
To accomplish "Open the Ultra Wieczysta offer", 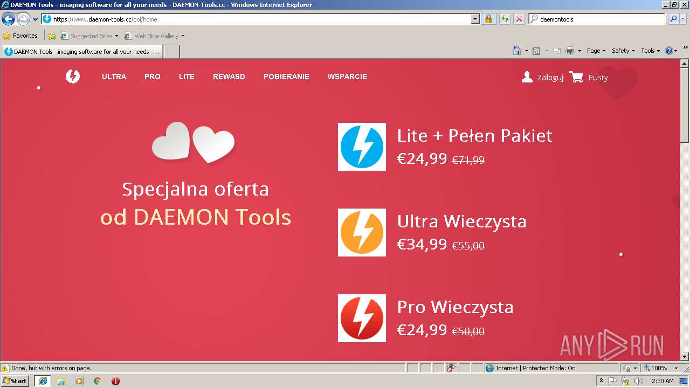I will coord(461,221).
